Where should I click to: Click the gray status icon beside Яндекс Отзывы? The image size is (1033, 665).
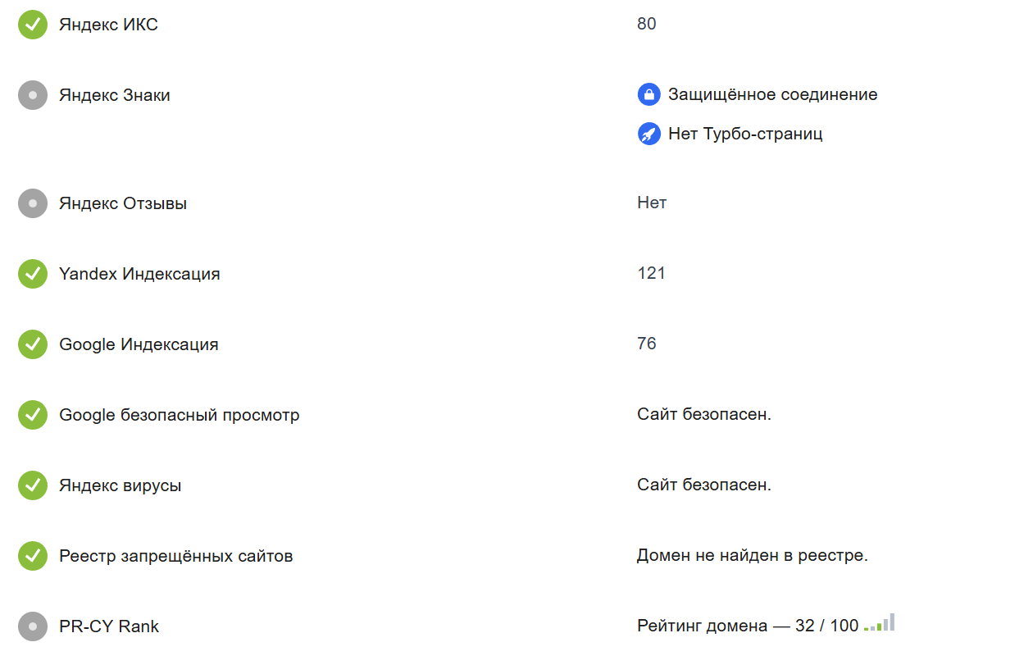(33, 203)
